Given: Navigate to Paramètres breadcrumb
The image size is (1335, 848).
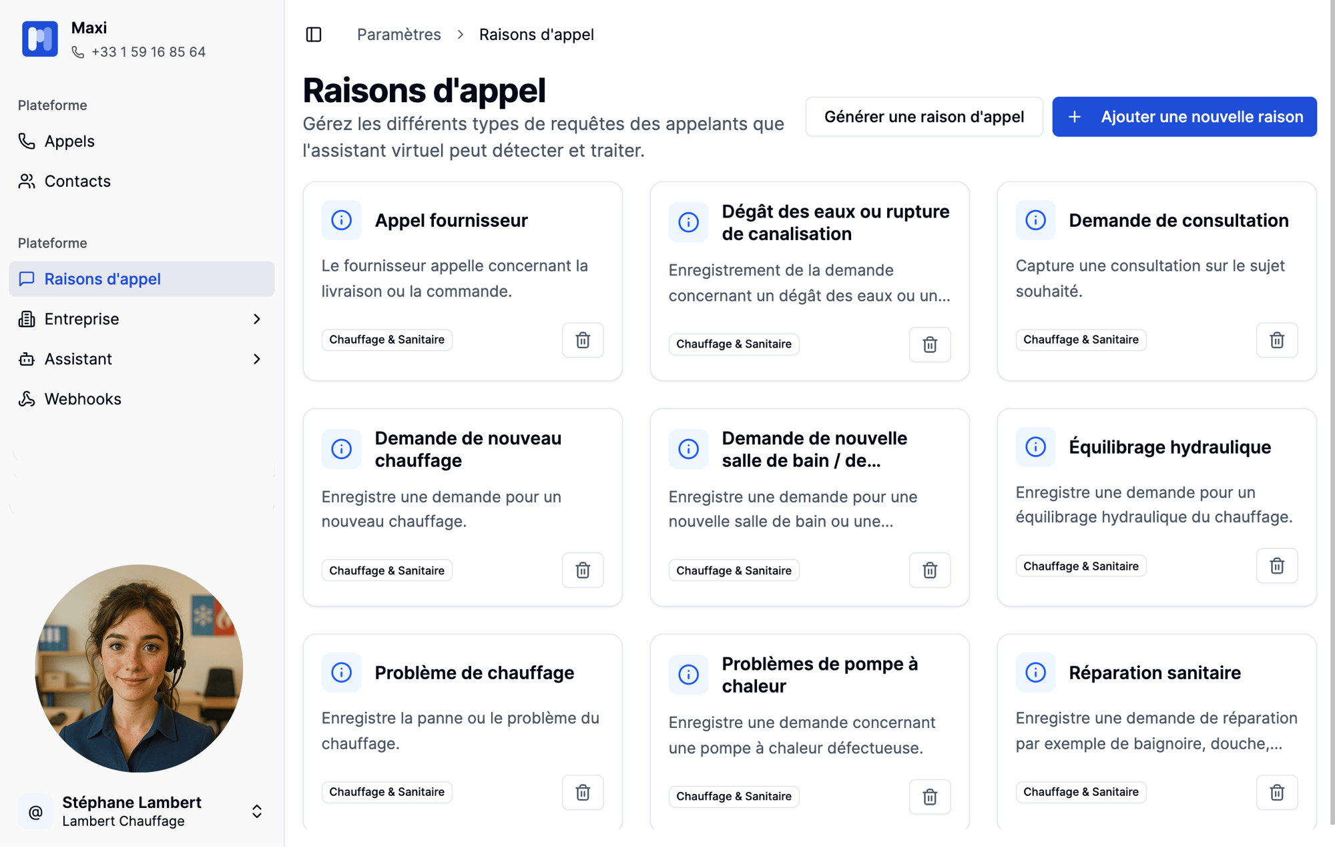Looking at the screenshot, I should point(398,35).
